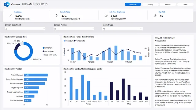Select the Product Manager bar

[35, 83]
